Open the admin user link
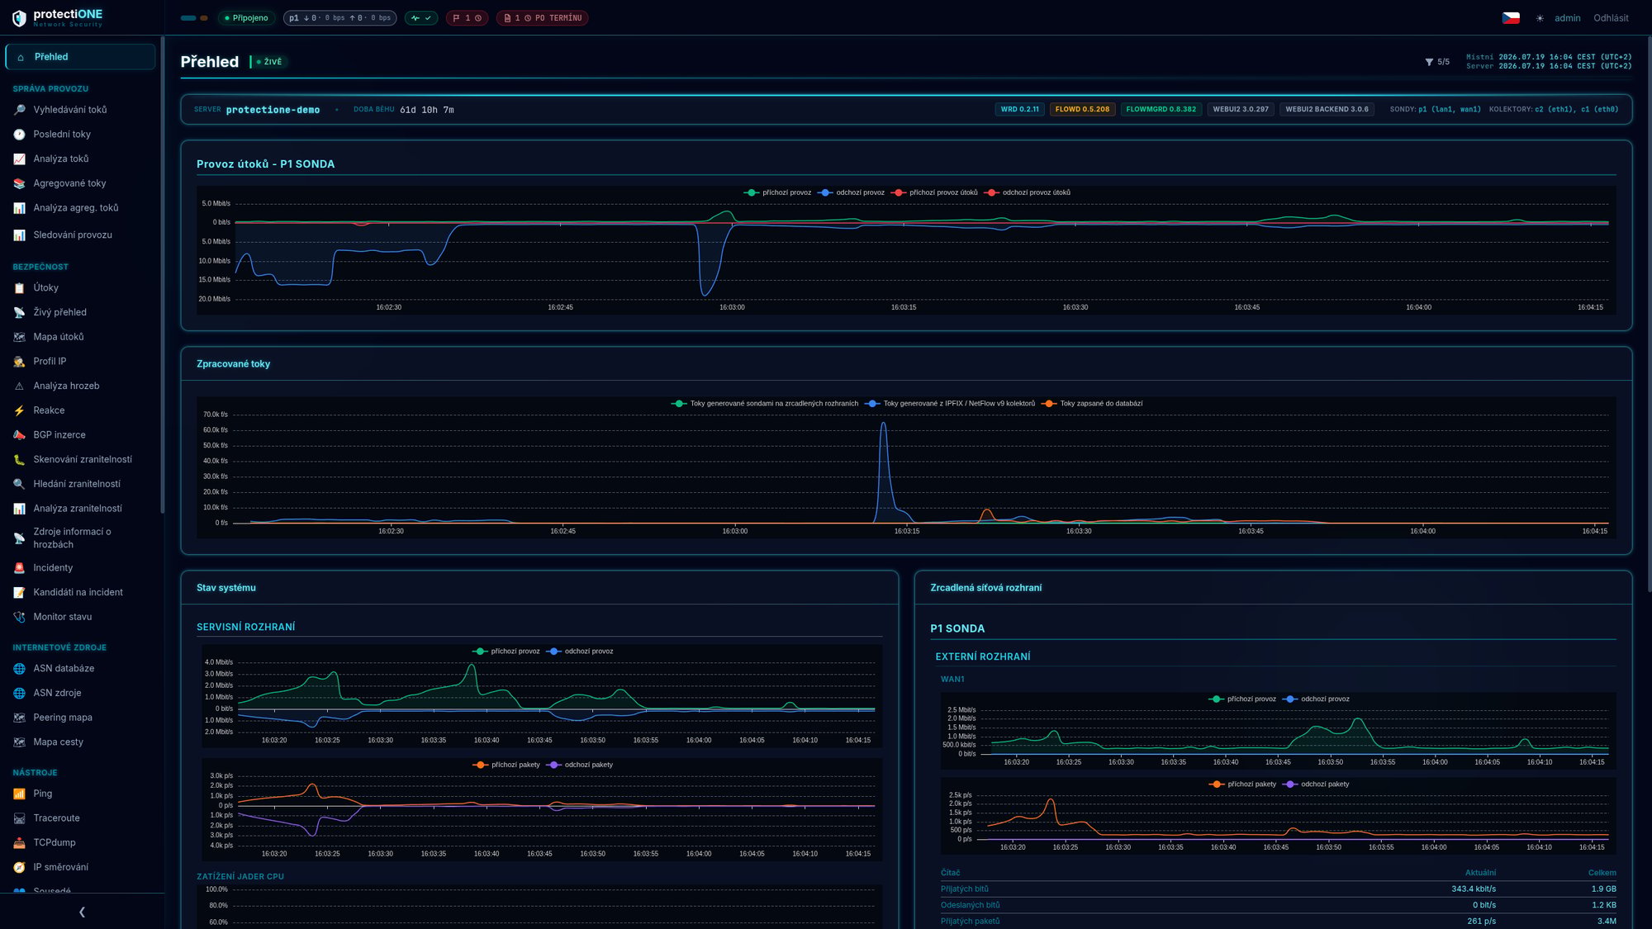Image resolution: width=1652 pixels, height=929 pixels. click(1567, 18)
